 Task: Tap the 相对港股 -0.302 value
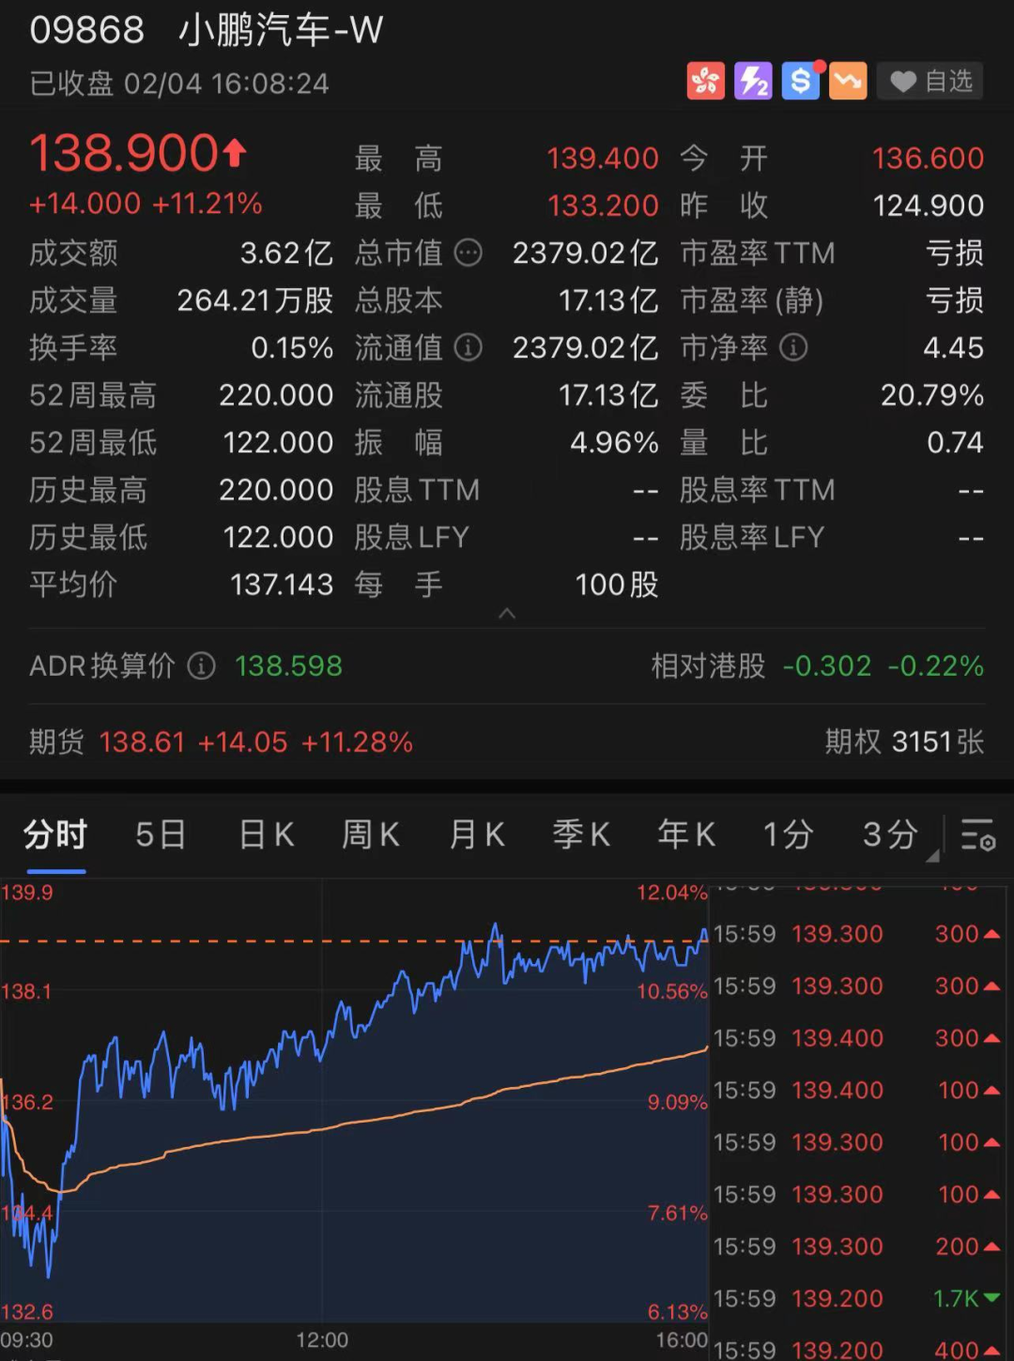[x=827, y=665]
